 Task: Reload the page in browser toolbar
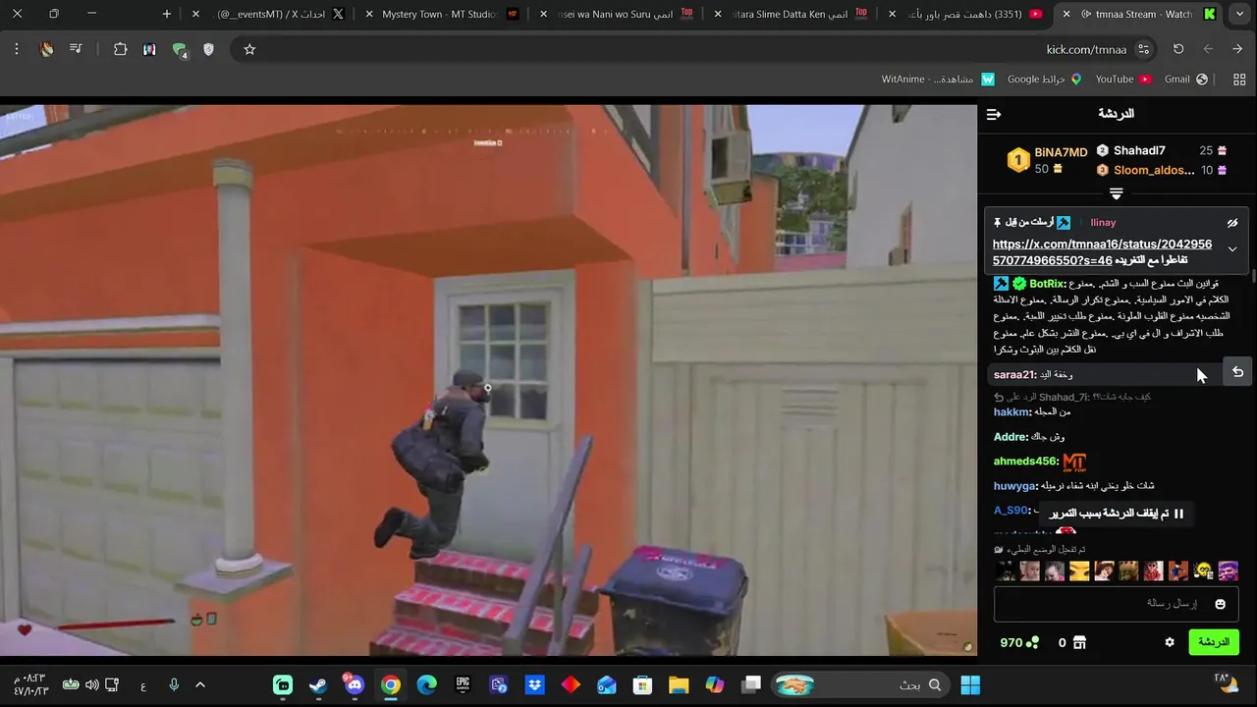coord(1178,49)
